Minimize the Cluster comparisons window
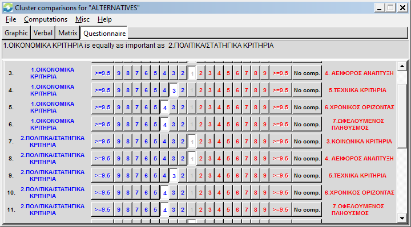The height and width of the screenshot is (227, 411). pyautogui.click(x=379, y=8)
